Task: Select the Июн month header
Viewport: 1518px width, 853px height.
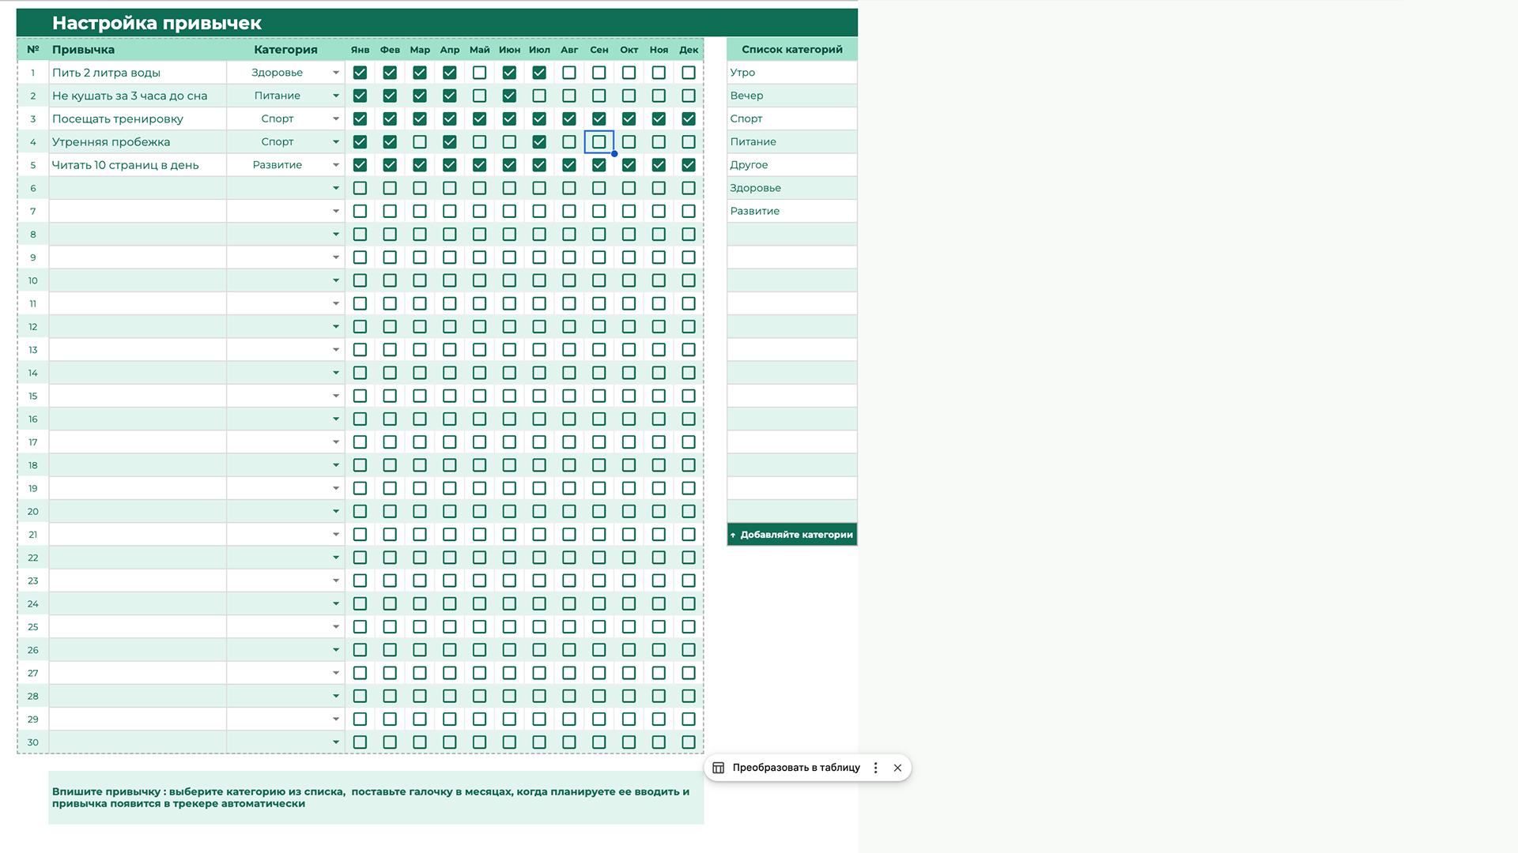Action: tap(509, 50)
